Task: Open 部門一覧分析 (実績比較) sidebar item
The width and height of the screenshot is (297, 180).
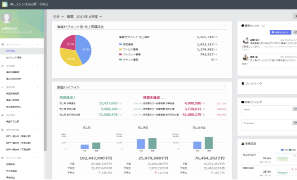Action: tap(18, 136)
